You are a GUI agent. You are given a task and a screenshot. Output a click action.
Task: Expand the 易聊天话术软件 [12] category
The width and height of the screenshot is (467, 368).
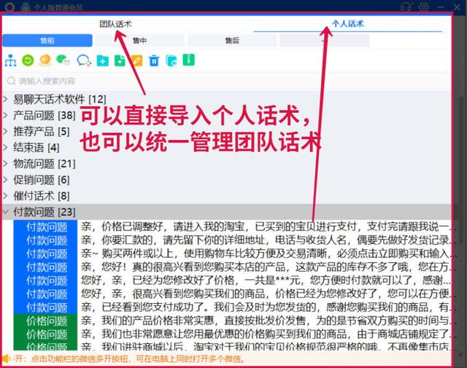coord(6,99)
